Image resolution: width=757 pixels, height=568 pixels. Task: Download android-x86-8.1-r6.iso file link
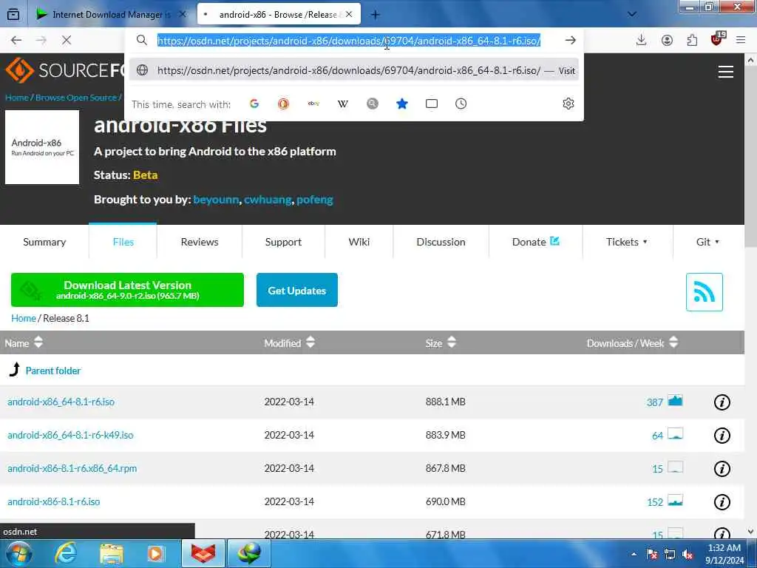coord(53,502)
